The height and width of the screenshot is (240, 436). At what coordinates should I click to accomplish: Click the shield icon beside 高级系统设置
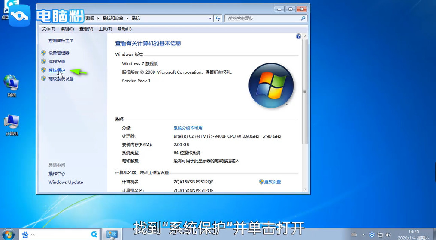pyautogui.click(x=43, y=78)
